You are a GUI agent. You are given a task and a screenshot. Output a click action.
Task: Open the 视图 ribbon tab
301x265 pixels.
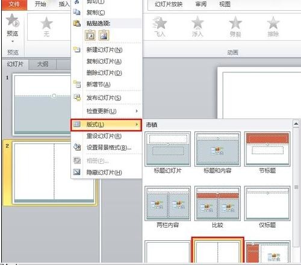point(225,4)
